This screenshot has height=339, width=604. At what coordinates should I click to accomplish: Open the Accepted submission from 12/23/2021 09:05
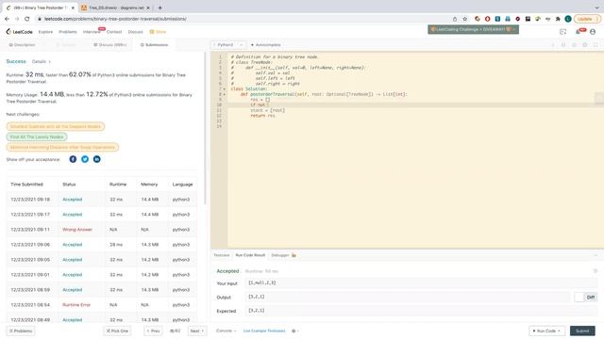(73, 260)
